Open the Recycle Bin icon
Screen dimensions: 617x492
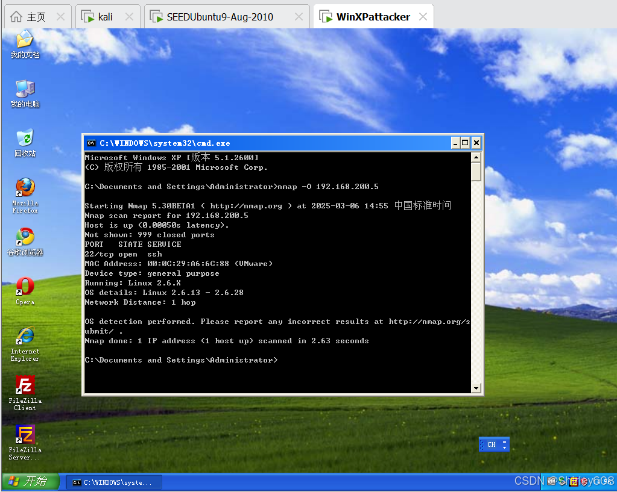click(25, 143)
